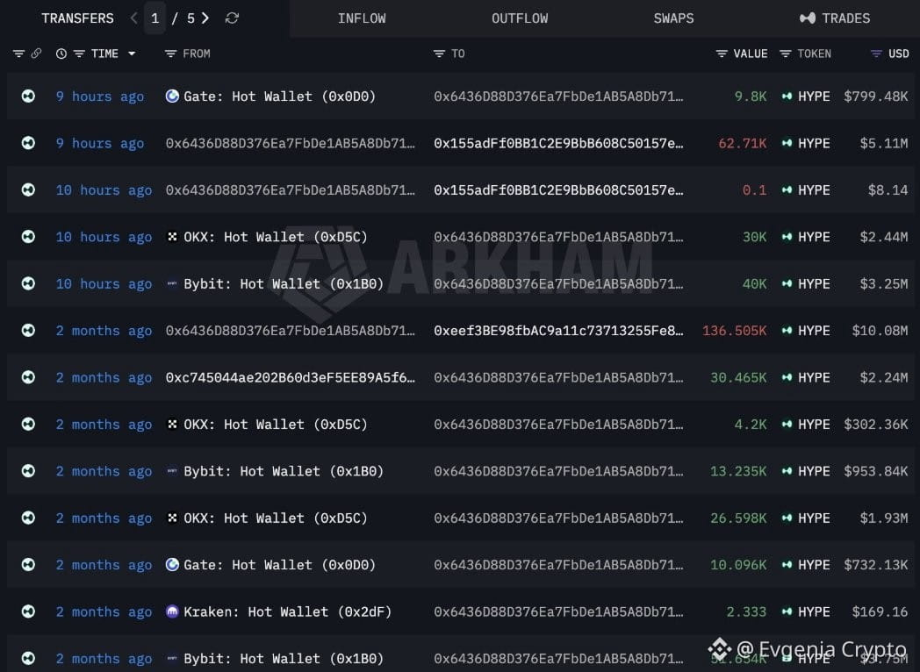The image size is (920, 672).
Task: Click '10 hours ago' on $8.14 row
Action: [x=104, y=190]
